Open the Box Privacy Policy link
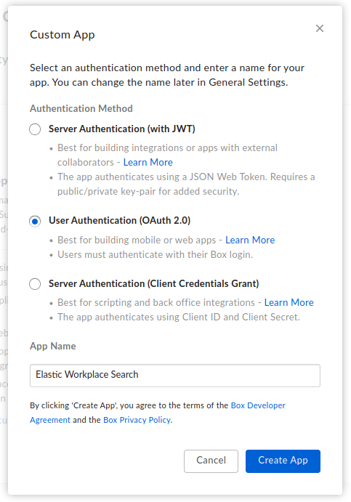 click(x=137, y=420)
